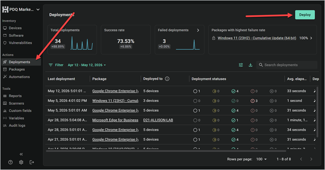Collapse the sidebar with double-chevron icon

tap(21, 154)
